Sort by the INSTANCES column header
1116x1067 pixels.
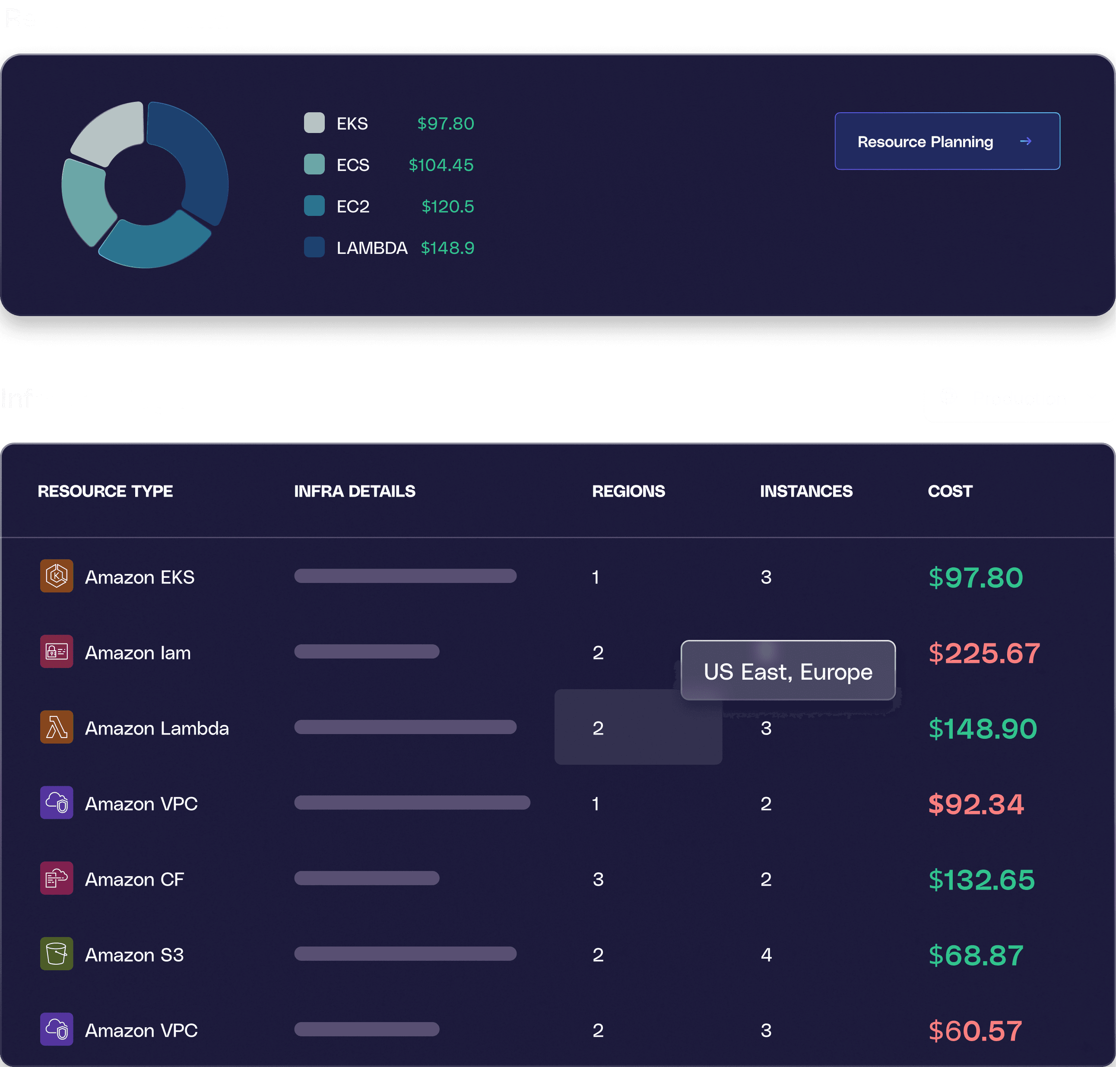806,491
